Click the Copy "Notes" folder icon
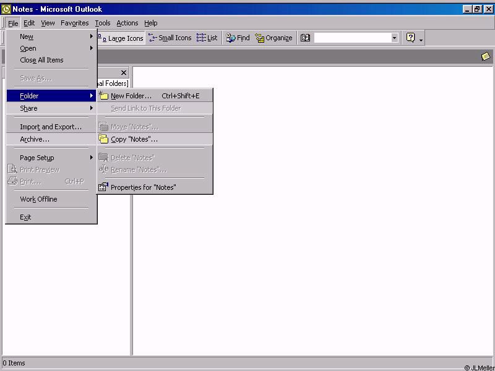Viewport: 495px width, 371px height. pos(103,139)
